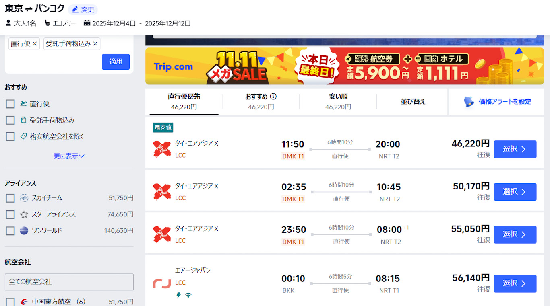Open the 並び替え sort dropdown
550x306 pixels.
413,101
